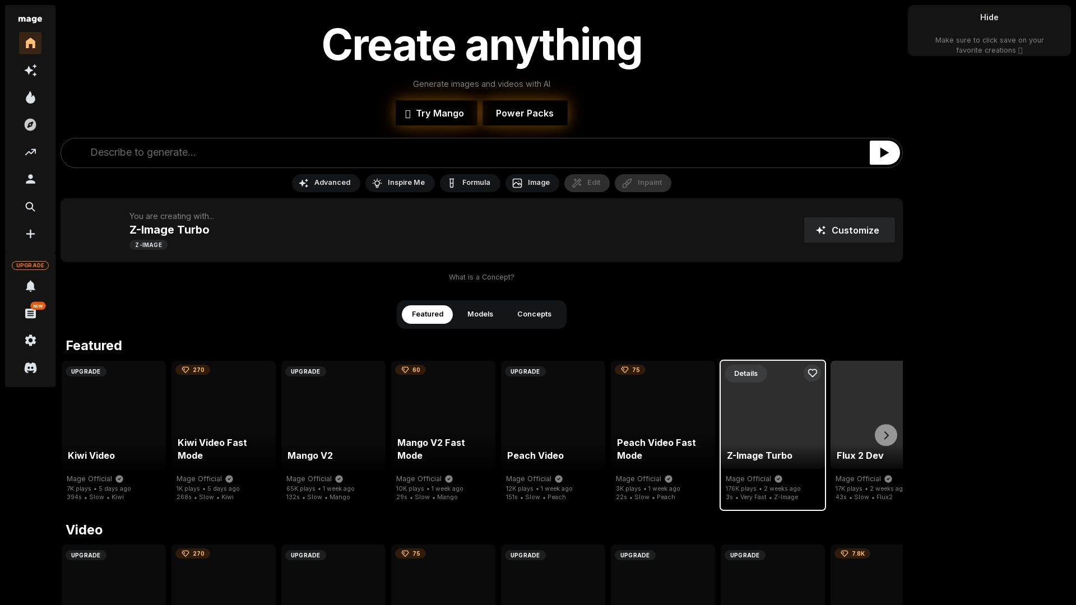Expand the Customize model options

click(x=849, y=230)
